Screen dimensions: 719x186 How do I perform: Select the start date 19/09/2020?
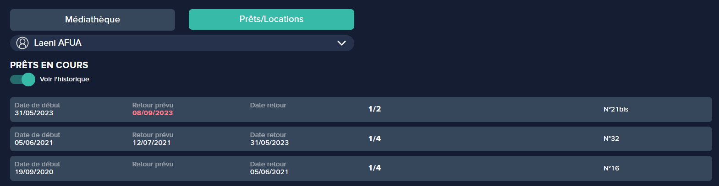[34, 172]
